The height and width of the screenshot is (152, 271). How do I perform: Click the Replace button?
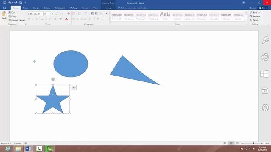coord(255,16)
